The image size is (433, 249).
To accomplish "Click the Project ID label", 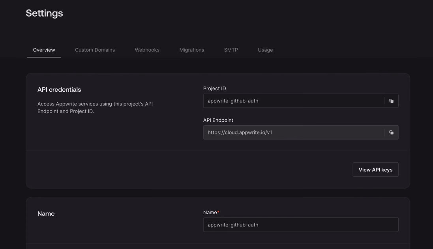I will pos(215,89).
